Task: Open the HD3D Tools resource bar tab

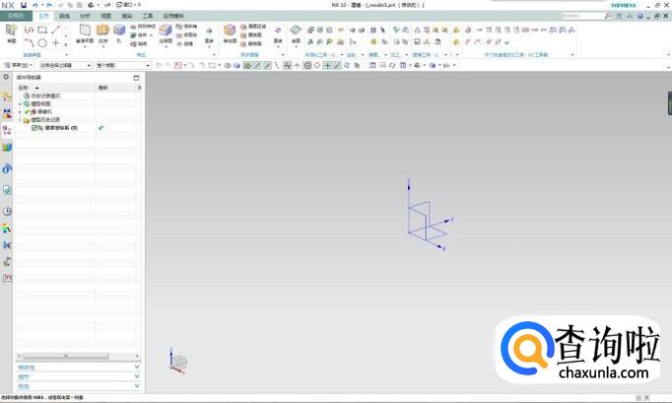Action: [x=7, y=168]
